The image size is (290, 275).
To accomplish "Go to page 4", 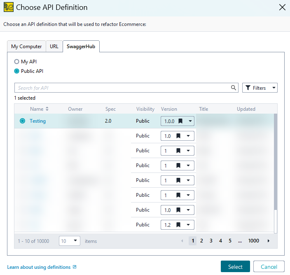I will [x=220, y=240].
